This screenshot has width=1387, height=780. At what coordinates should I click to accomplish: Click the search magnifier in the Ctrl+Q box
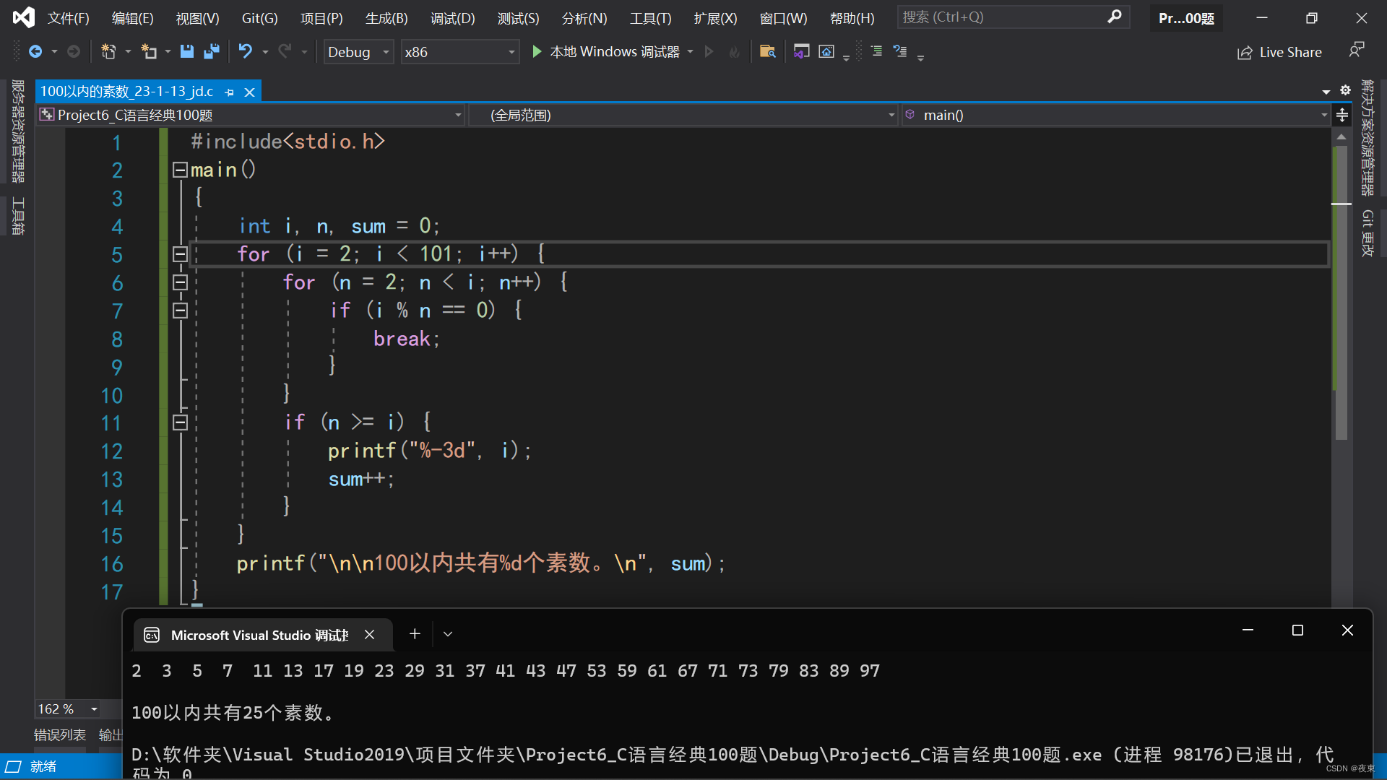pos(1115,17)
